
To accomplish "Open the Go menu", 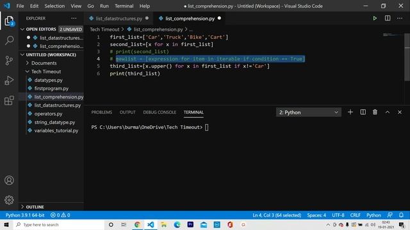I will pyautogui.click(x=90, y=6).
